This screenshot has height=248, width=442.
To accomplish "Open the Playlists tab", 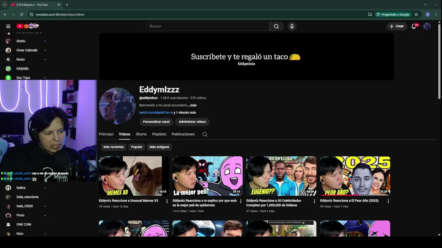I will (159, 134).
